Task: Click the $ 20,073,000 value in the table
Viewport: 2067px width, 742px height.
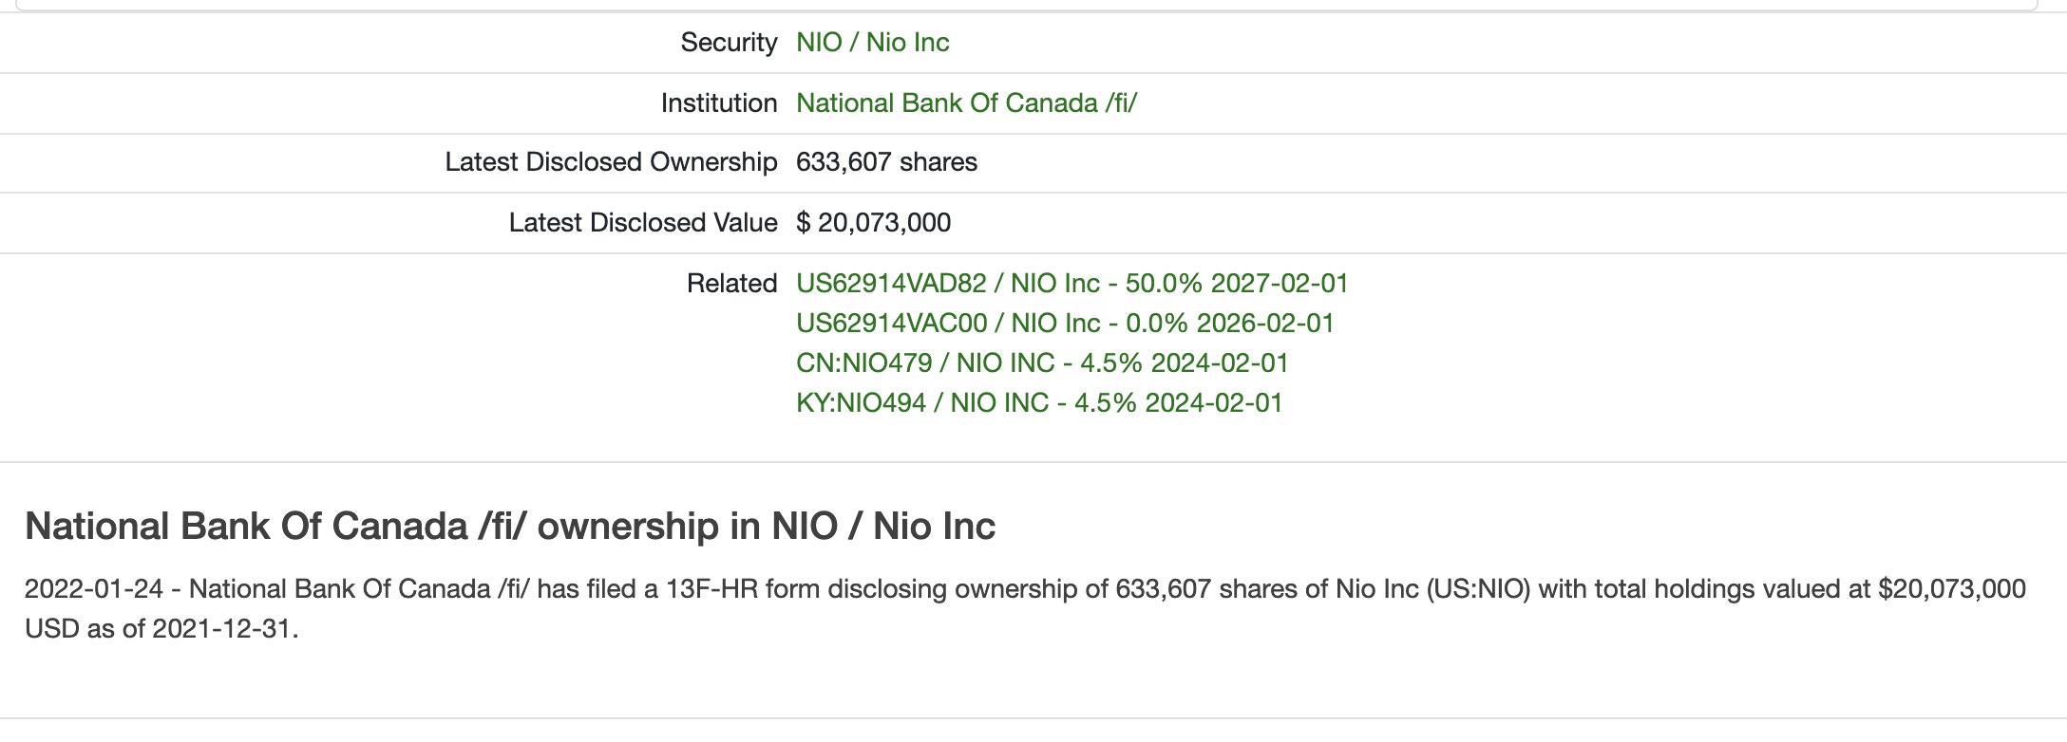Action: [873, 223]
